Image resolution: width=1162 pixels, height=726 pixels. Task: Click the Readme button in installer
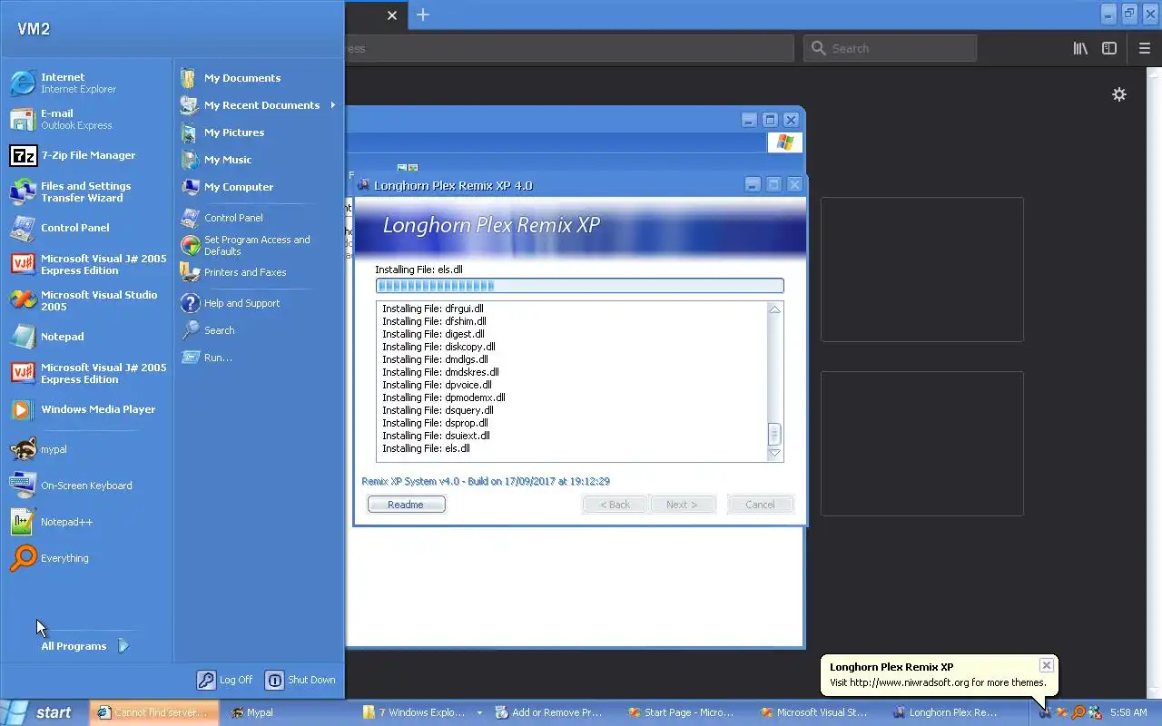pyautogui.click(x=406, y=505)
